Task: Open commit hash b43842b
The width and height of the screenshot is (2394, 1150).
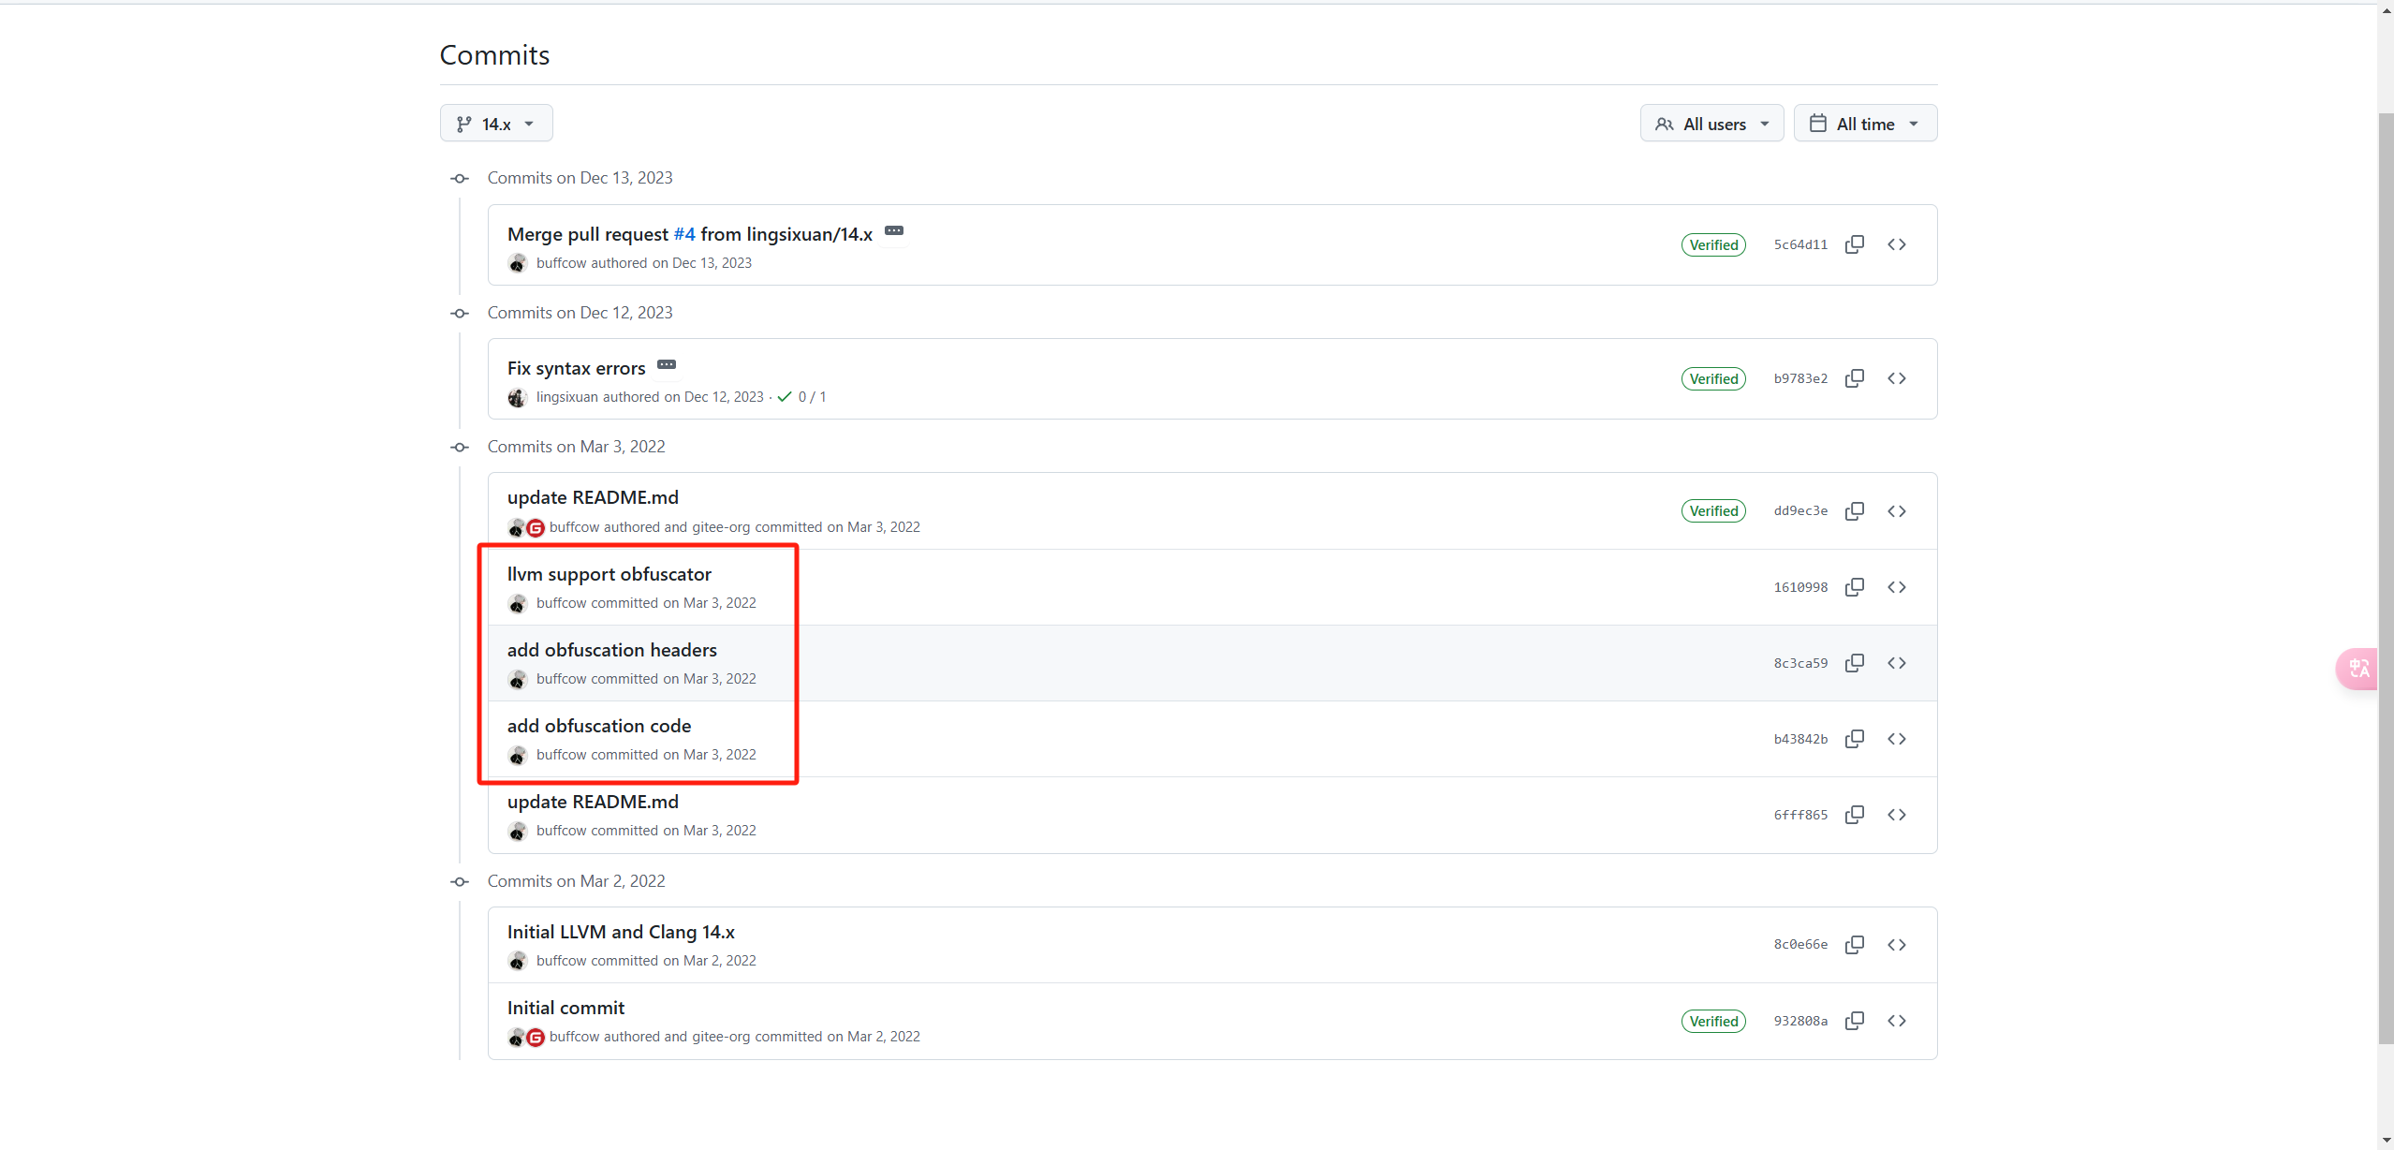Action: tap(1799, 739)
